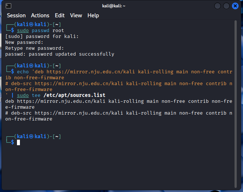Close the terminal with the blue X button
The width and height of the screenshot is (243, 192).
(x=235, y=6)
